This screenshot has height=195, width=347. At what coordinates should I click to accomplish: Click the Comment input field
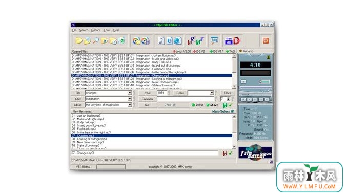pyautogui.click(x=186, y=99)
